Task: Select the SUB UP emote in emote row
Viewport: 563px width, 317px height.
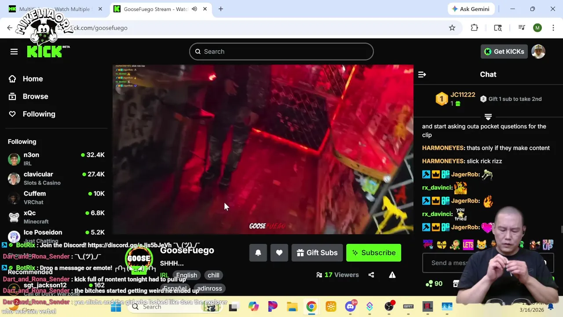Action: pos(548,244)
